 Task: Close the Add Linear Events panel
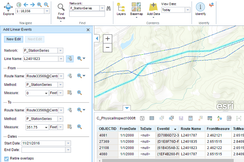tap(88, 30)
